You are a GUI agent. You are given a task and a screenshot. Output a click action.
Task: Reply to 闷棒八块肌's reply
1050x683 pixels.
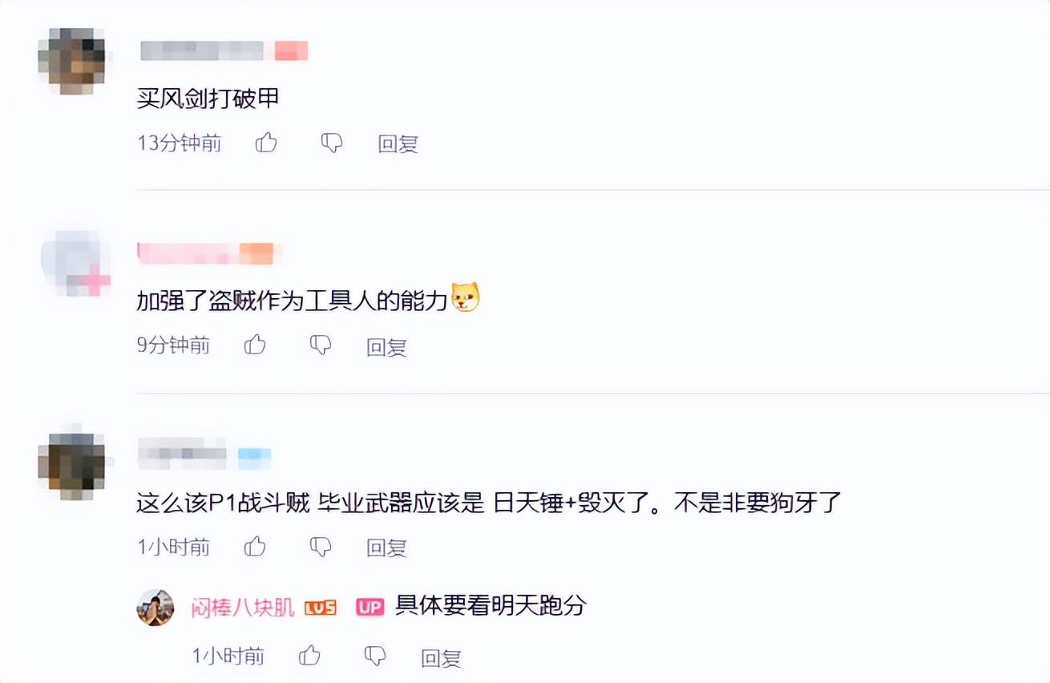(x=442, y=658)
